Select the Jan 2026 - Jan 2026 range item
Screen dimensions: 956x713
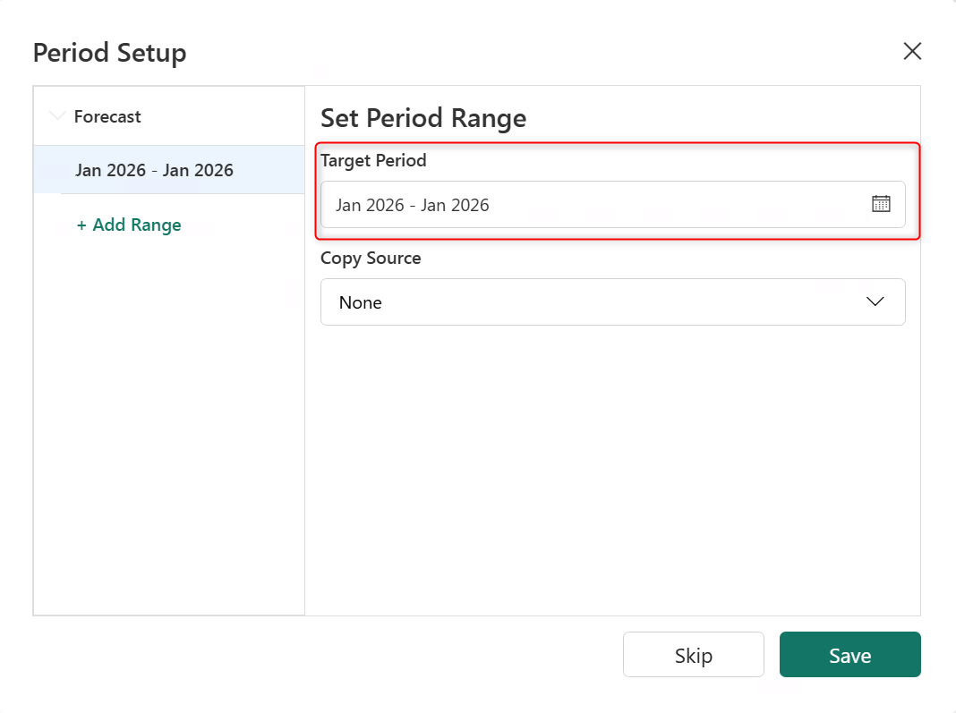pyautogui.click(x=154, y=170)
